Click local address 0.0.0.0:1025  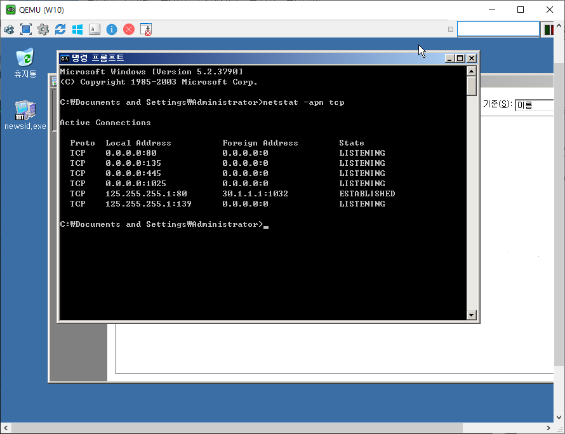(x=136, y=183)
